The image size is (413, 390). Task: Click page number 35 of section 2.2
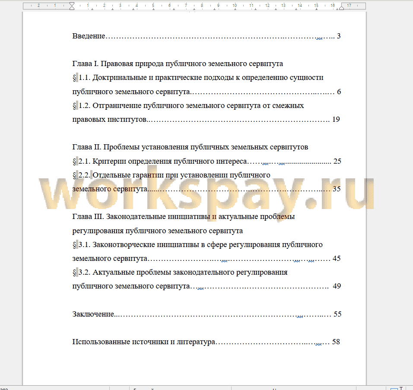(337, 189)
